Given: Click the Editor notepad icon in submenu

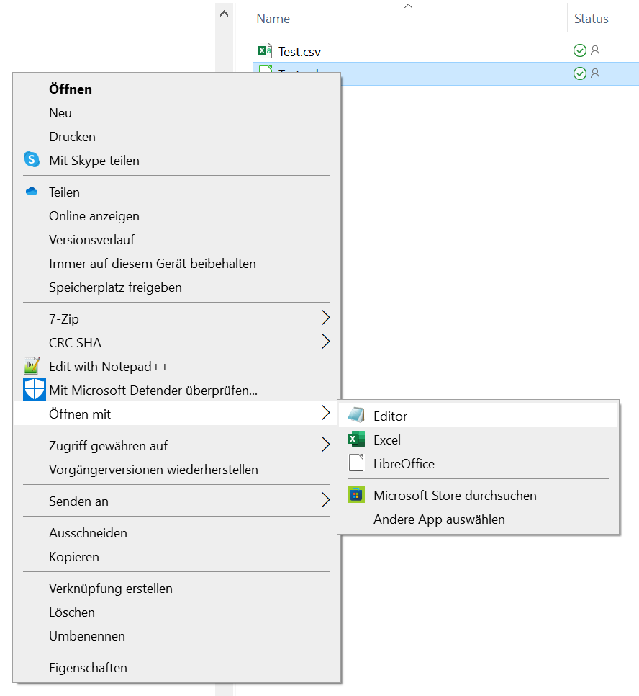Looking at the screenshot, I should (356, 416).
